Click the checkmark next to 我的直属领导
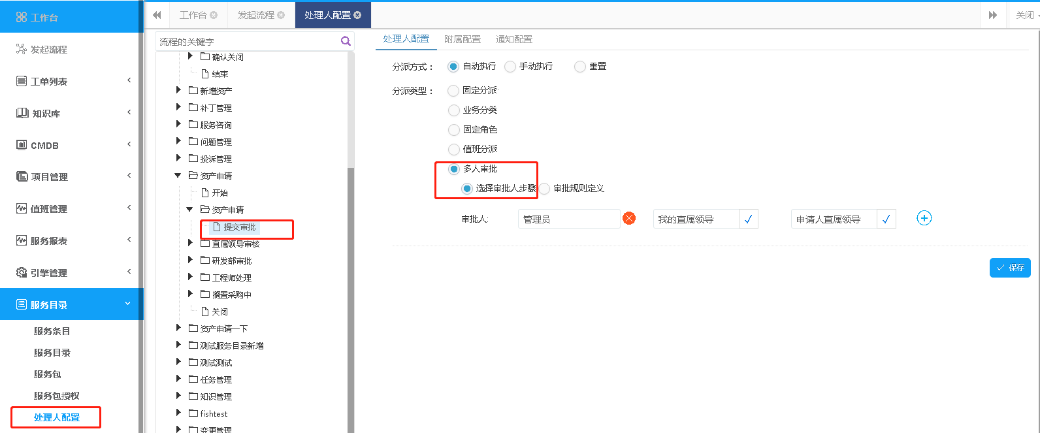This screenshot has height=433, width=1040. 749,219
